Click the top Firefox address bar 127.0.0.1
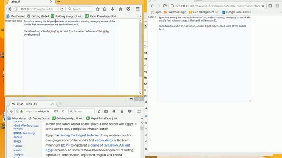Image resolution: width=282 pixels, height=158 pixels. click(x=37, y=9)
